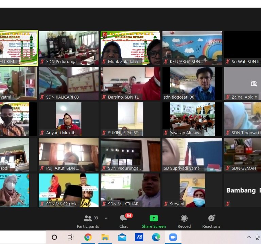Click muted mic icon on Mutik Zulaifah
The image size is (261, 244).
click(x=104, y=62)
